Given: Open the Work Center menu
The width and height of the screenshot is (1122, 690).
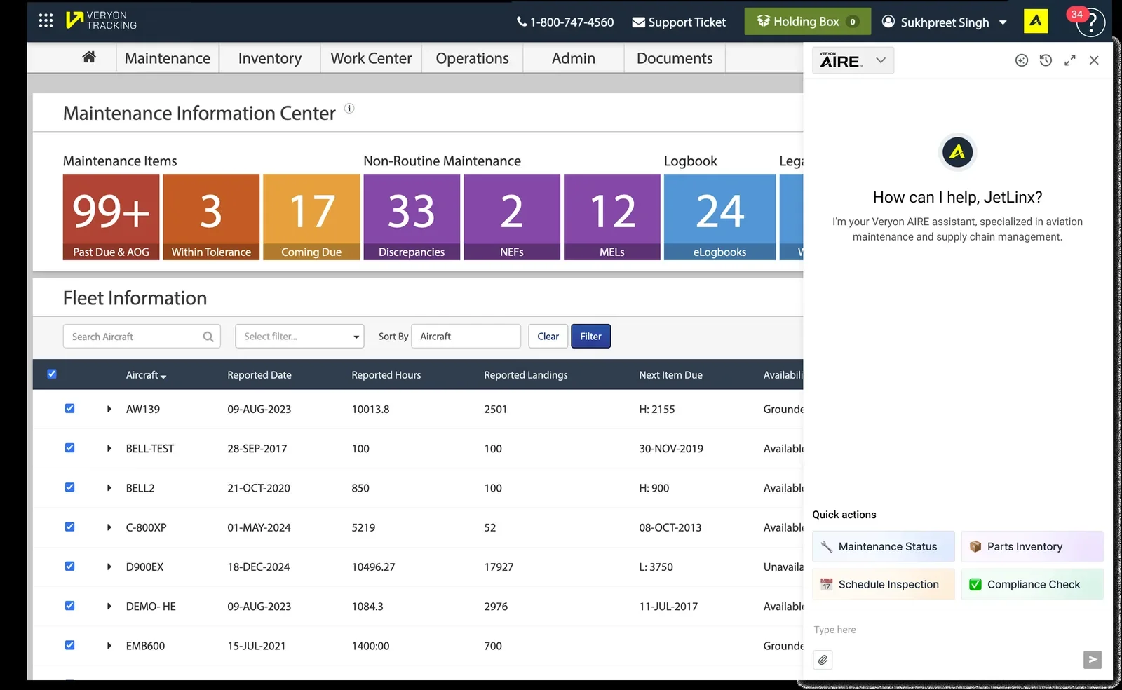Looking at the screenshot, I should coord(371,58).
